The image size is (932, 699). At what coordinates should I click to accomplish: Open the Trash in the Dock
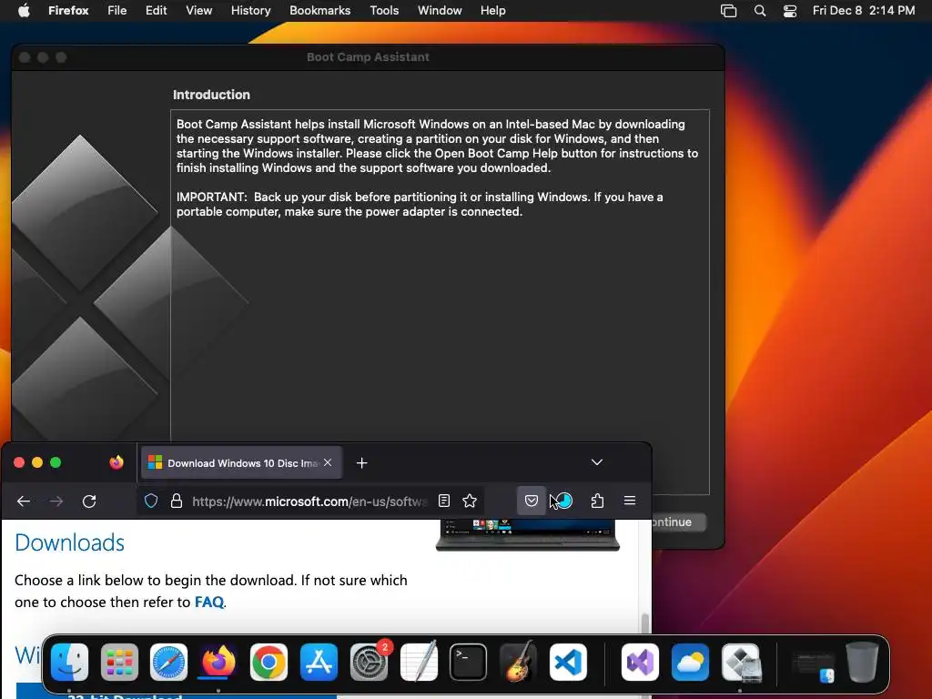[x=863, y=663]
